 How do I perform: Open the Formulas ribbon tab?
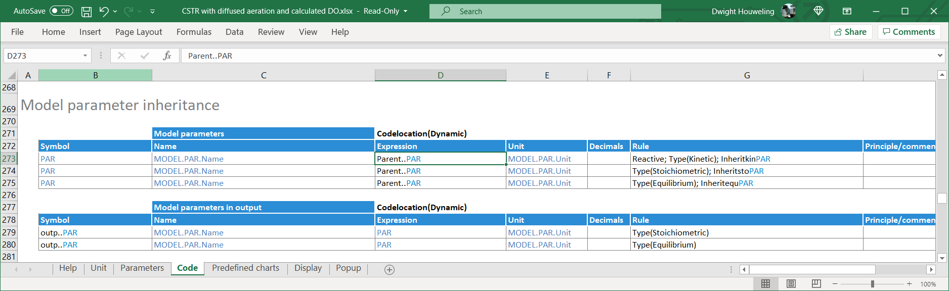point(194,32)
